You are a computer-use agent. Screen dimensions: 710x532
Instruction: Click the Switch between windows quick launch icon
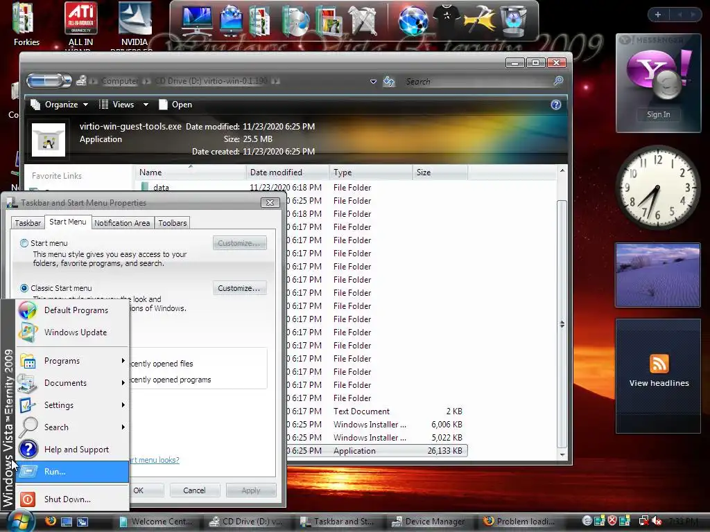coord(83,522)
